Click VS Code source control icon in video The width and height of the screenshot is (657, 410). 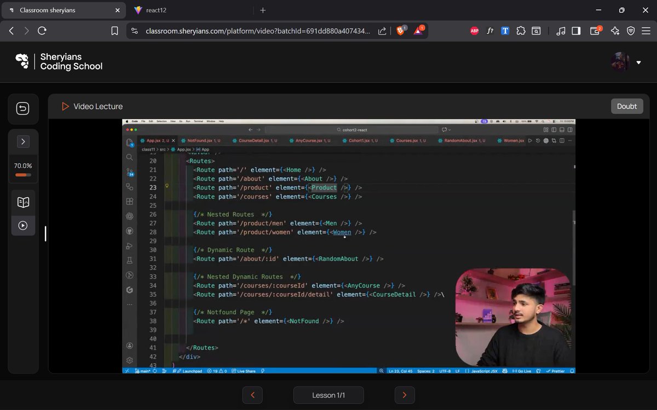(x=130, y=172)
